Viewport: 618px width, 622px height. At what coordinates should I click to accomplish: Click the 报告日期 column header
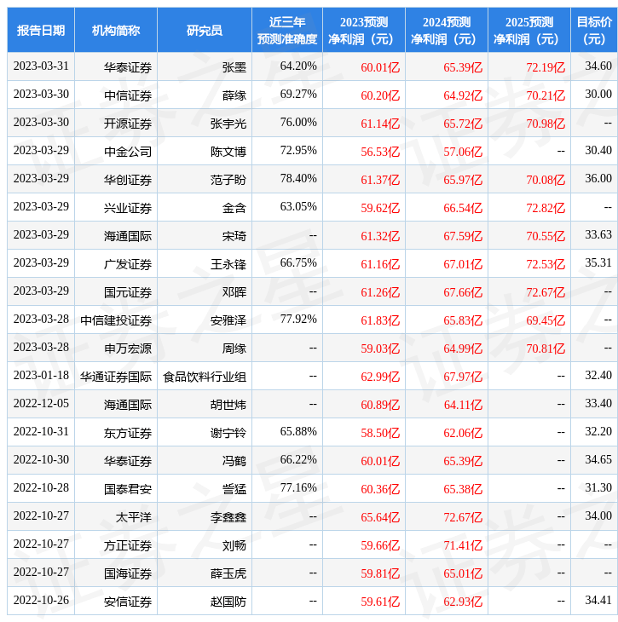[x=41, y=30]
